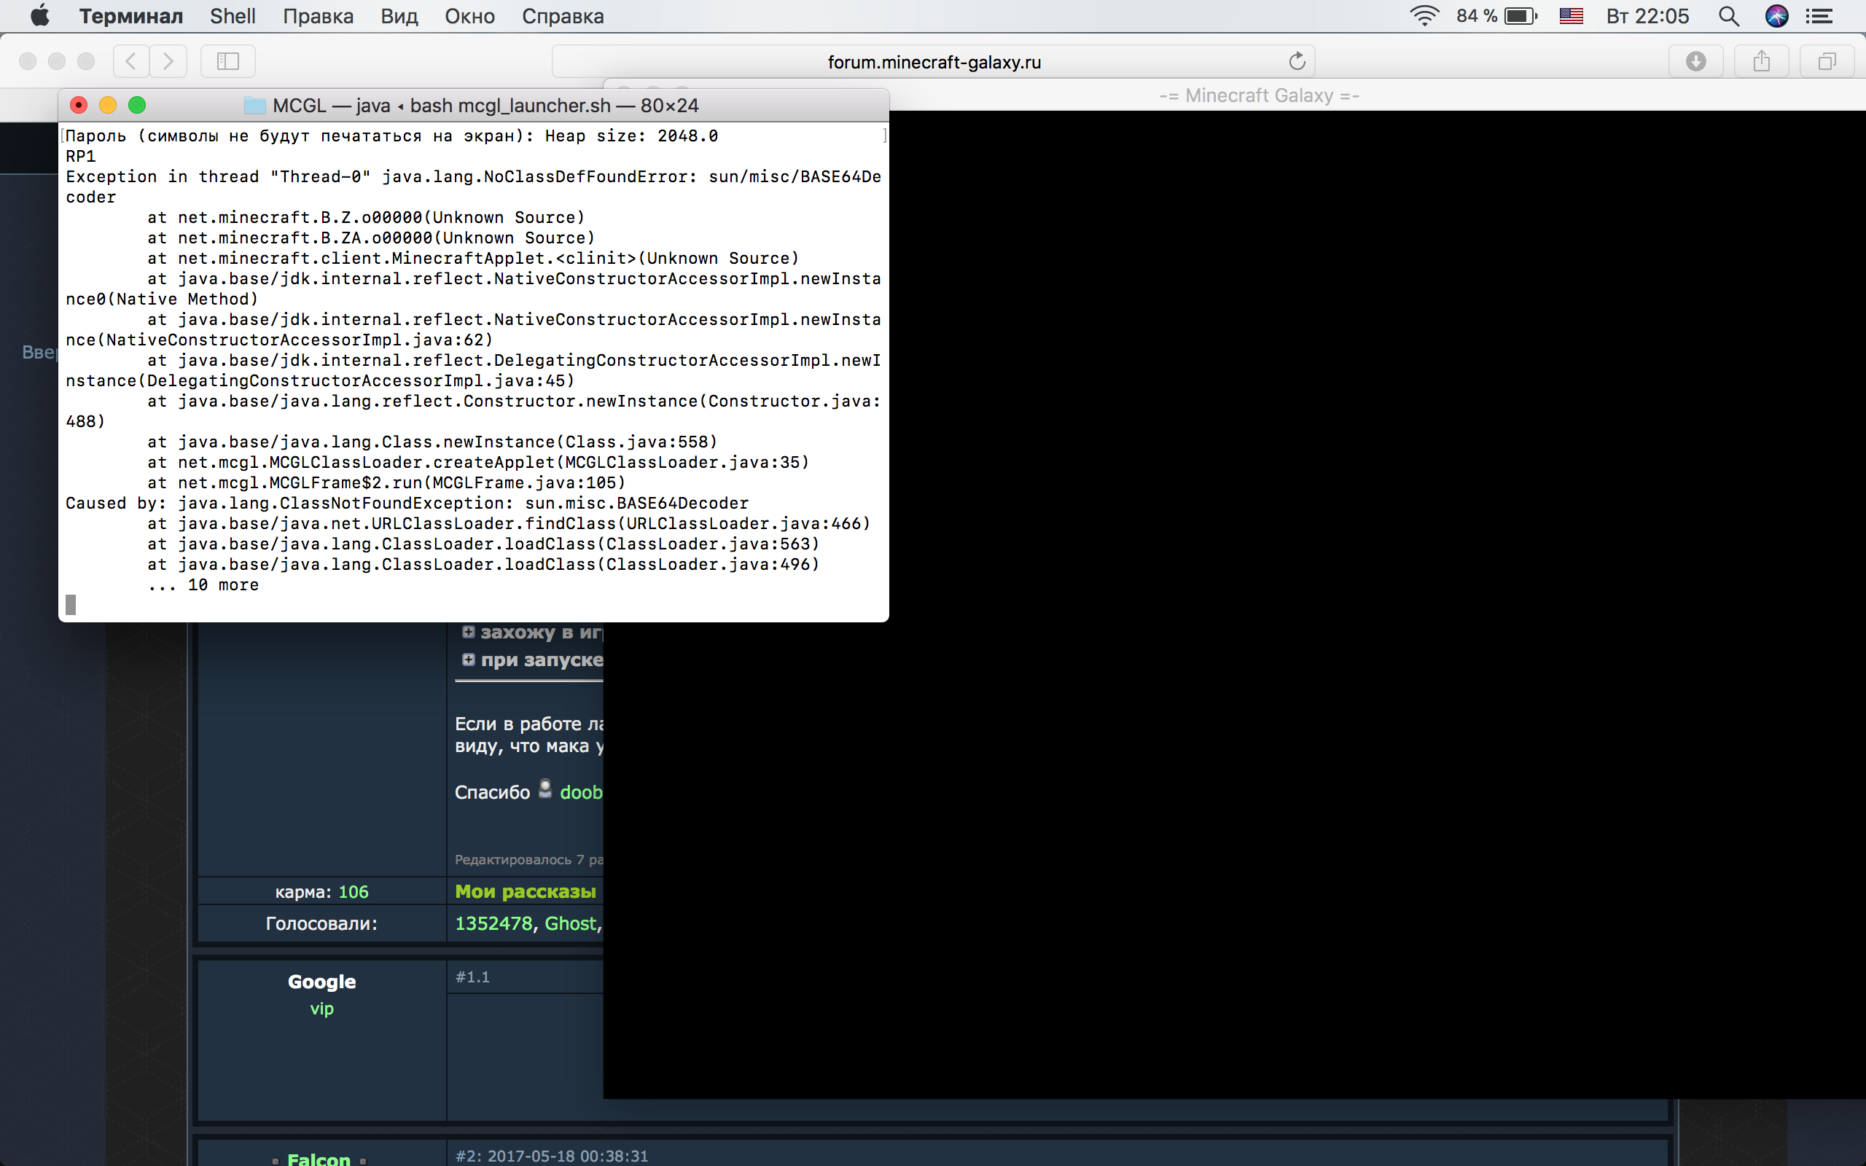Click Safari back navigation arrow
1866x1166 pixels.
[x=131, y=61]
